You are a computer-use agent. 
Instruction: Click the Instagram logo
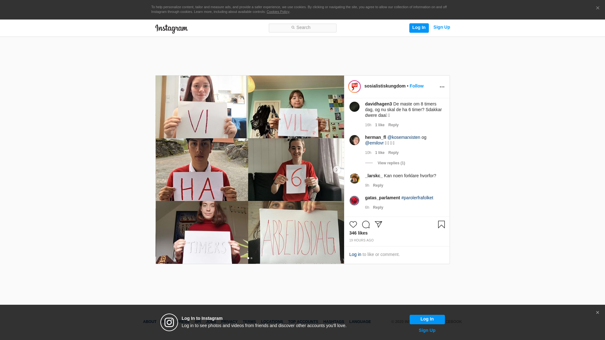pos(171,29)
